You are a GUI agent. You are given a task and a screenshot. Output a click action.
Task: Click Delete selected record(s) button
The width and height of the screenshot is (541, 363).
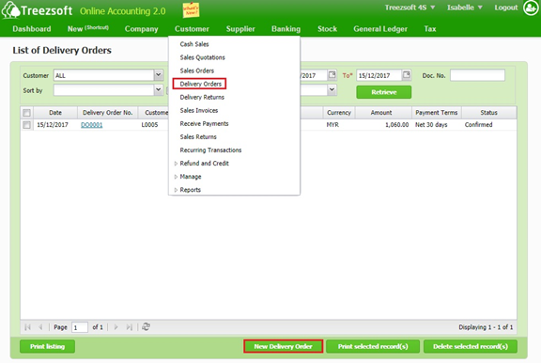coord(471,346)
